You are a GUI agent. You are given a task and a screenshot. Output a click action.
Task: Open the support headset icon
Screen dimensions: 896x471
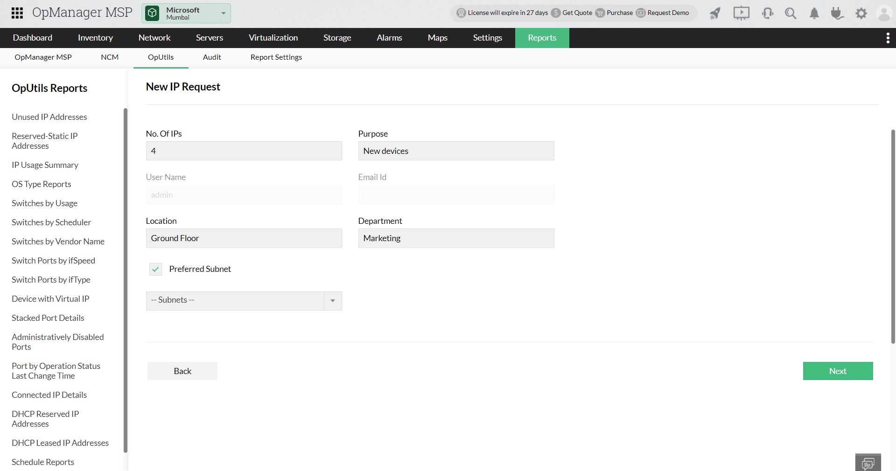point(767,13)
